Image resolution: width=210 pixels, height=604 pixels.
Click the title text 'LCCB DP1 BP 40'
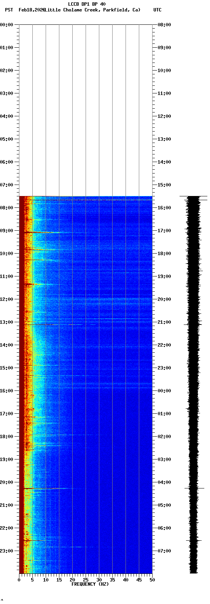[x=87, y=4]
